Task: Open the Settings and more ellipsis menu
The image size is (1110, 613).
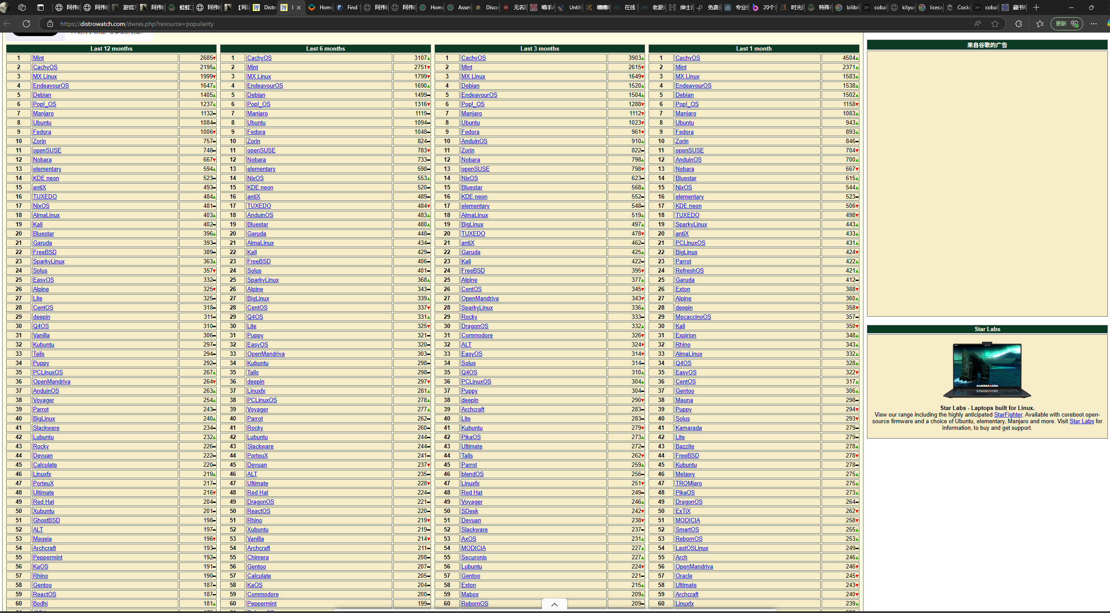Action: pos(1094,24)
